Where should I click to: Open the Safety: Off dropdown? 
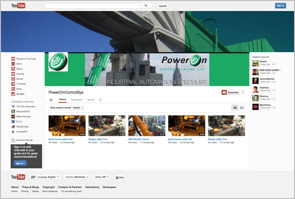(102, 177)
